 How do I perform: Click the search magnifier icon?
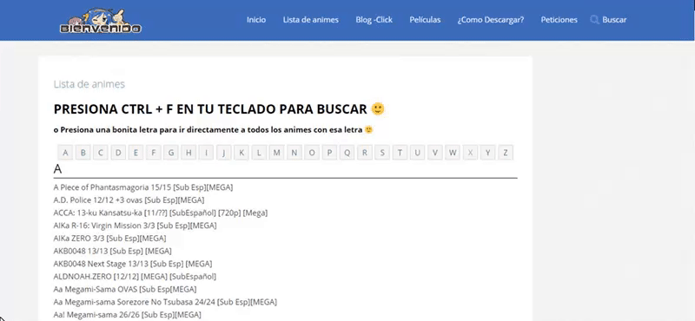pos(594,20)
